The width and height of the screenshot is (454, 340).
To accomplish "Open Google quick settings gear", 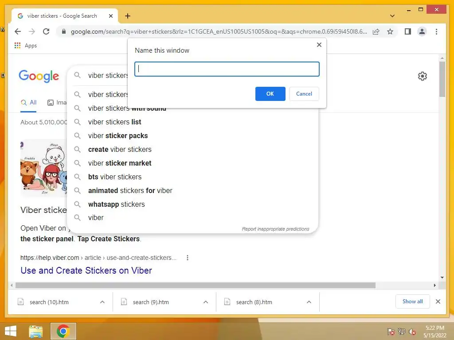I will tap(422, 76).
